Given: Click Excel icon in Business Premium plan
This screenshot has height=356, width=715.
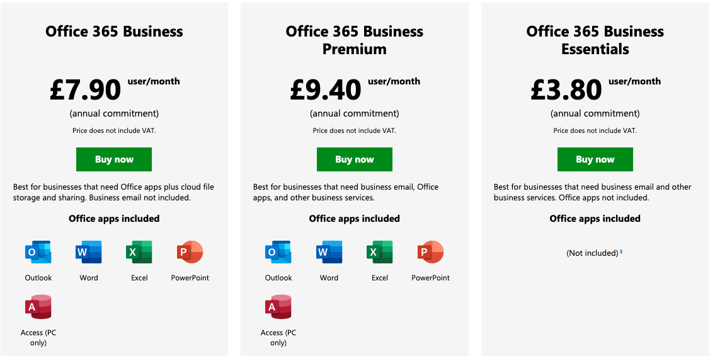Looking at the screenshot, I should coord(380,253).
